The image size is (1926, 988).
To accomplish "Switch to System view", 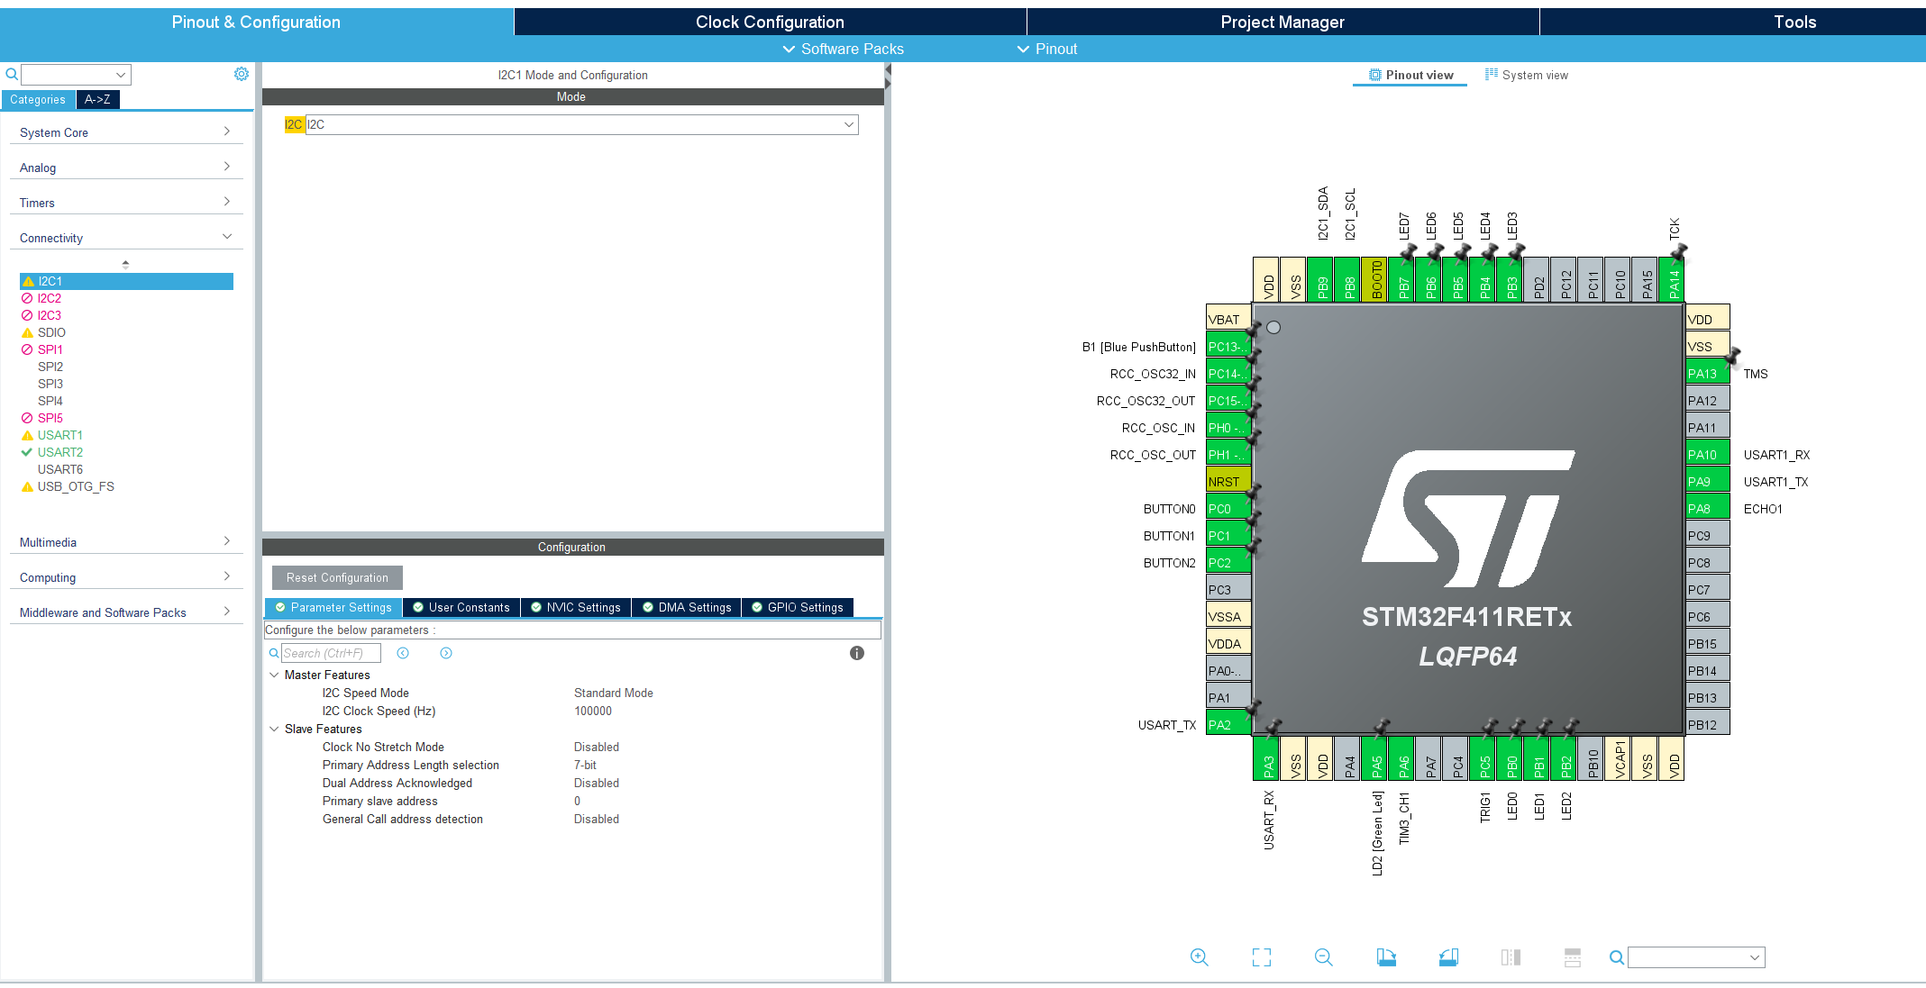I will point(1527,75).
